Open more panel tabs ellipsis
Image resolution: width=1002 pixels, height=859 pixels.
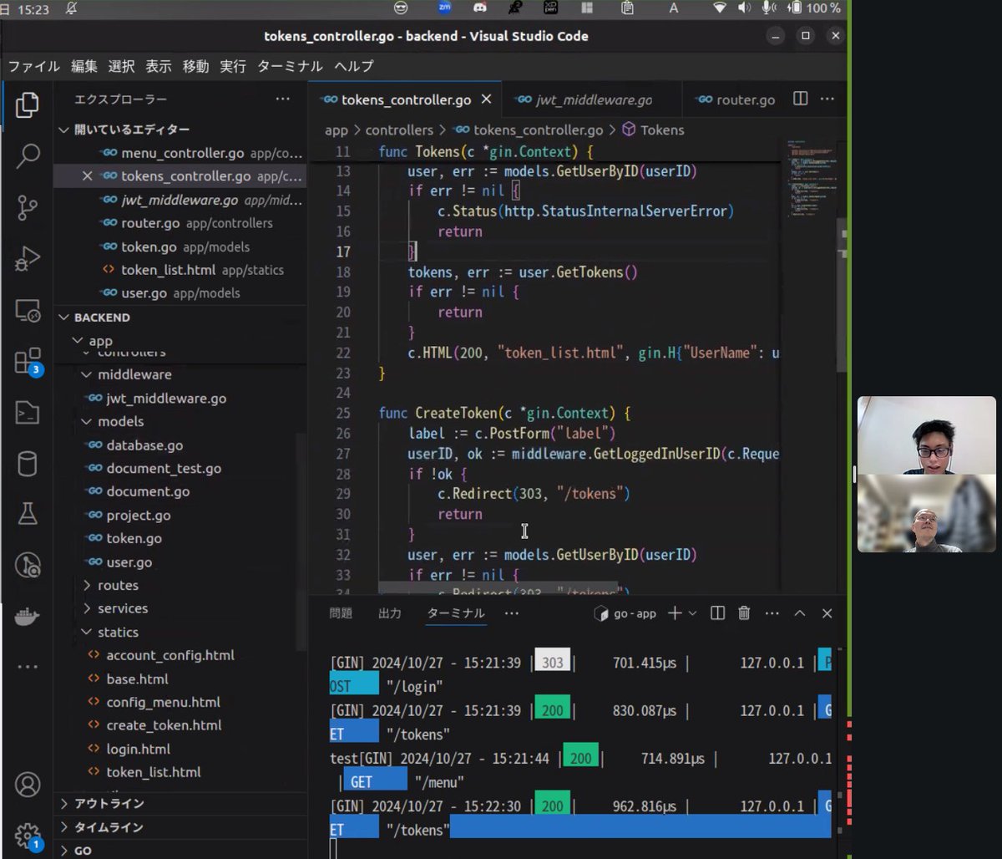[512, 613]
